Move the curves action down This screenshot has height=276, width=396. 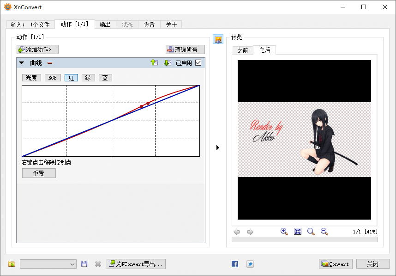168,63
